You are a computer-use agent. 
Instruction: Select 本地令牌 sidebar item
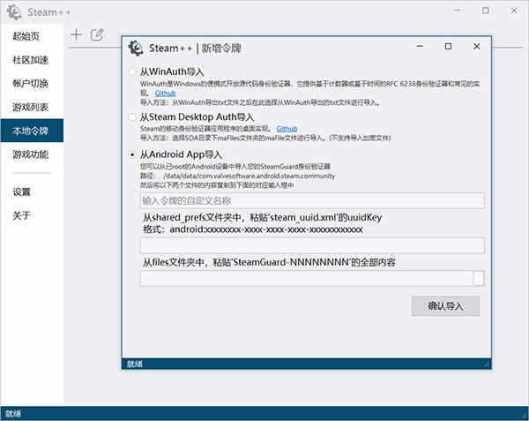coord(32,131)
